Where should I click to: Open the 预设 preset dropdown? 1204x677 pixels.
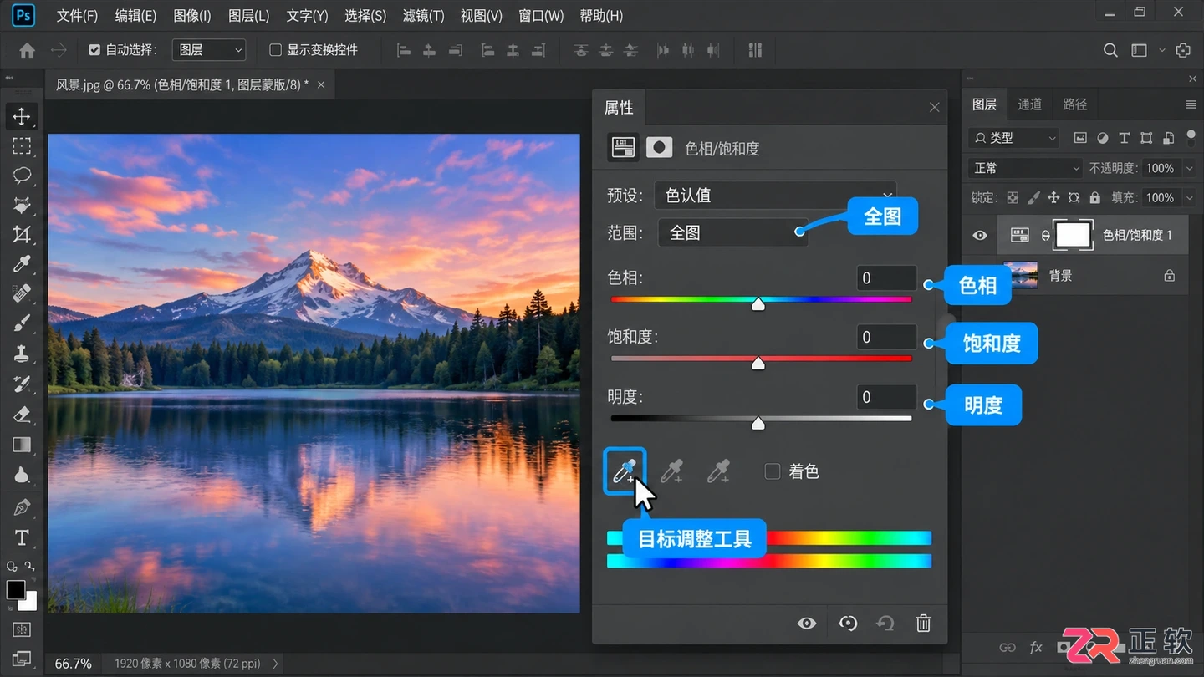(x=775, y=196)
